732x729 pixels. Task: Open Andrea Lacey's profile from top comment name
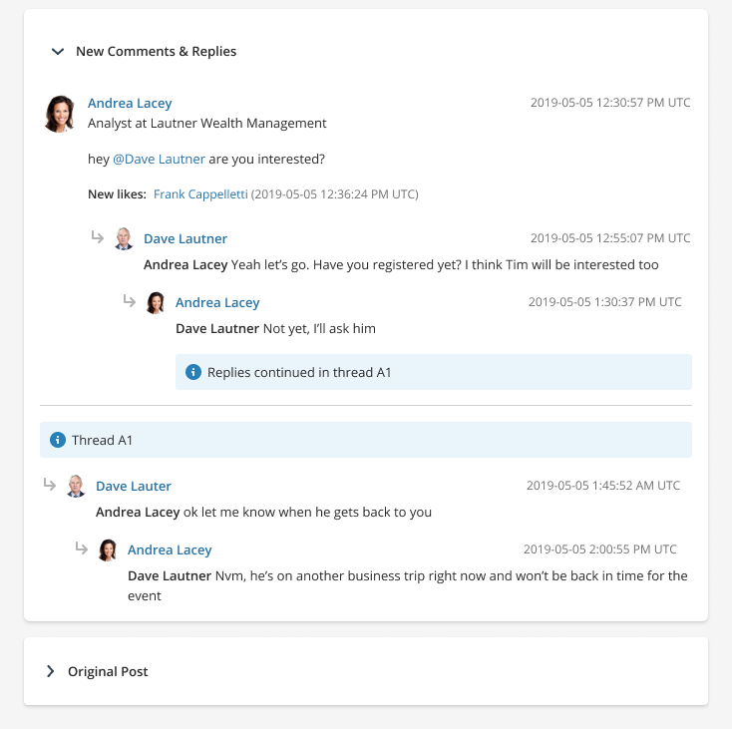(x=130, y=103)
